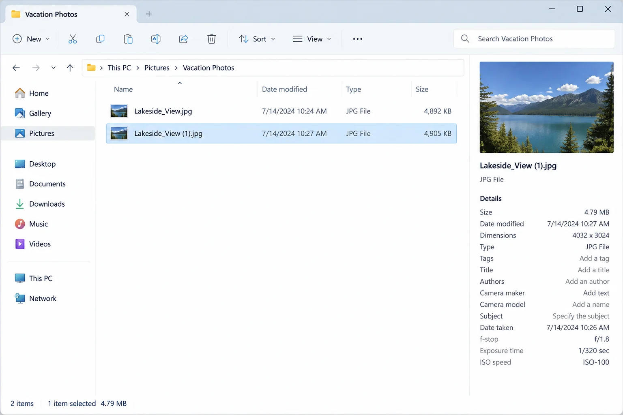Open the New dropdown menu
This screenshot has height=415, width=623.
tap(31, 39)
